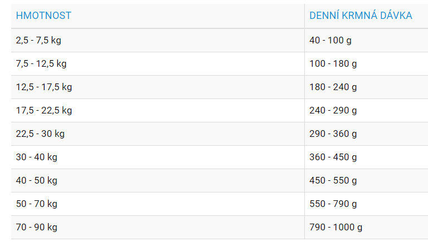Viewport: 428px width, 242px height.
Task: Click the 360 - 450 g dose cell
Action: coord(366,157)
